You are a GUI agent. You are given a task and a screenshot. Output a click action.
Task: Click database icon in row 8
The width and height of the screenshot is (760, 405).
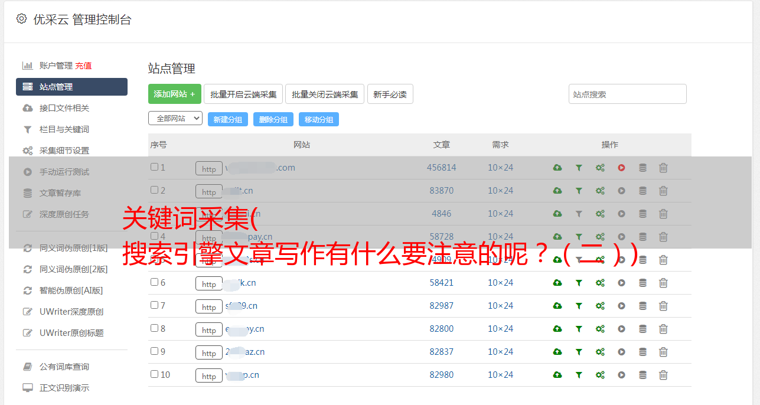point(642,329)
